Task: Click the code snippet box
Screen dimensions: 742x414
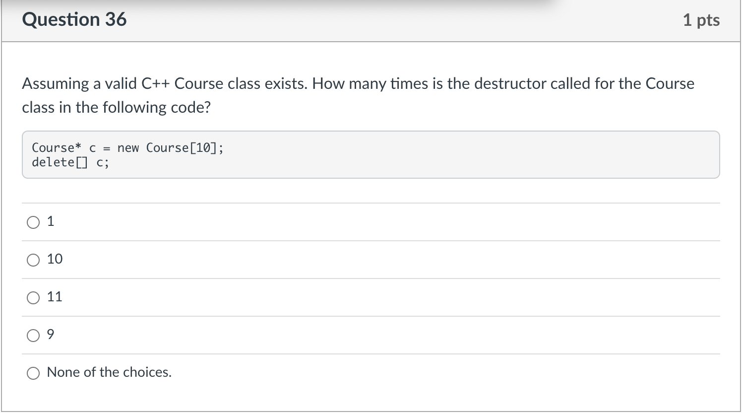Action: [x=371, y=154]
